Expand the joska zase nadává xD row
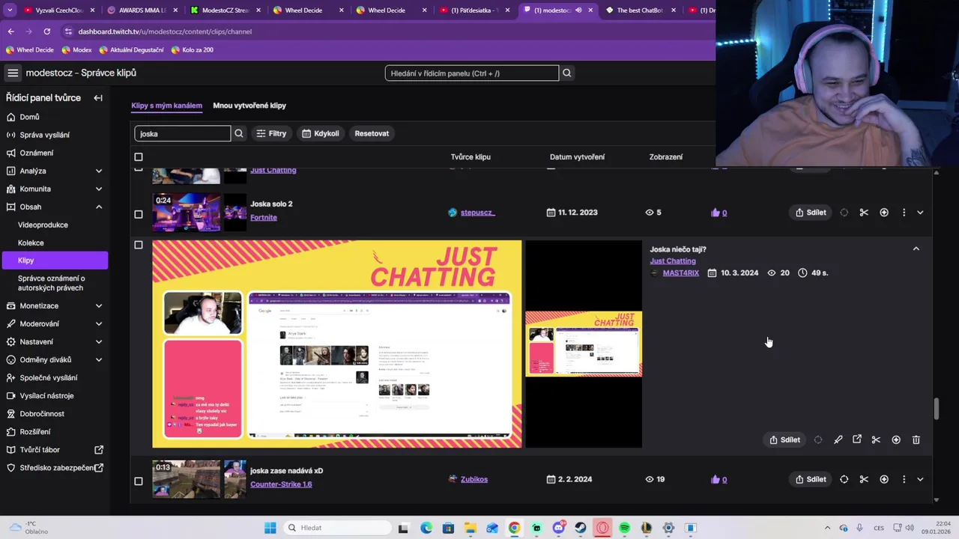This screenshot has width=959, height=539. click(x=920, y=479)
